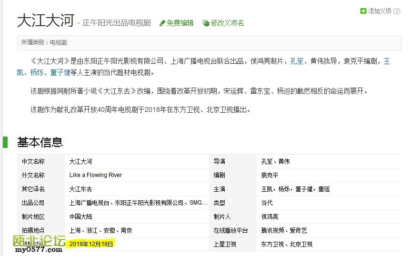Click the 基本信息 section heading

coord(40,142)
